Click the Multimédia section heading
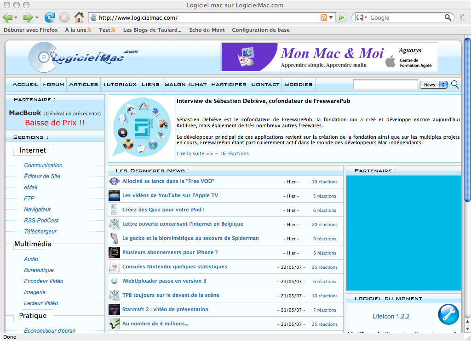 [33, 244]
